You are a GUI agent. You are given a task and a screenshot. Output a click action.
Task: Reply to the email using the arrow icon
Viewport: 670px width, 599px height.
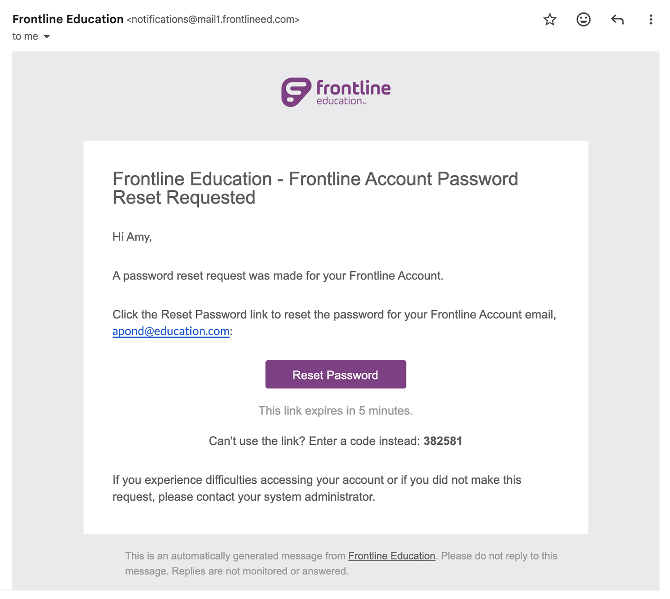(x=617, y=20)
